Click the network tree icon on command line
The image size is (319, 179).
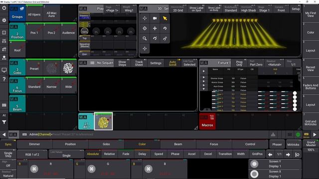273,134
